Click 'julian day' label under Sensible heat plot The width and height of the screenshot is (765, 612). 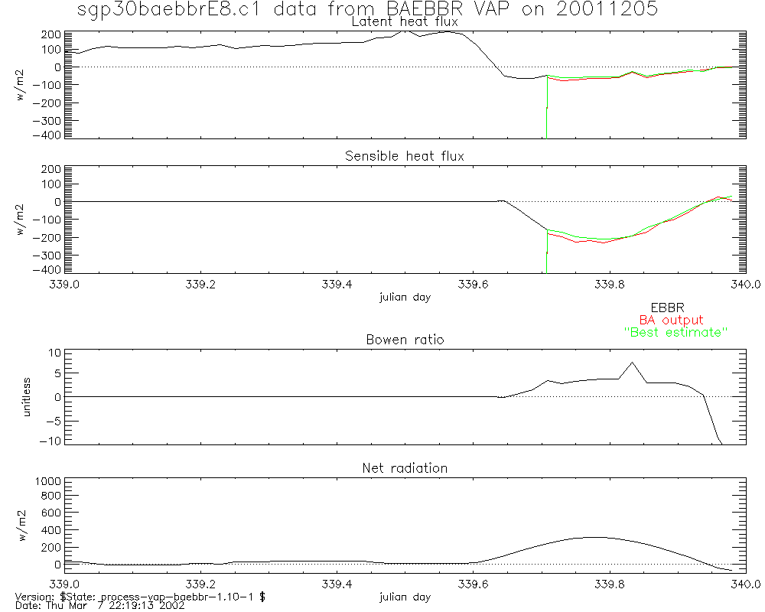(405, 297)
